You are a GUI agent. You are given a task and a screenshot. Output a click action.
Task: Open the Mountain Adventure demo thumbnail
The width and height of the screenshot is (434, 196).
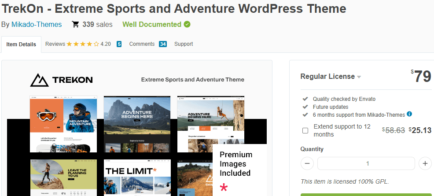pyautogui.click(x=63, y=124)
